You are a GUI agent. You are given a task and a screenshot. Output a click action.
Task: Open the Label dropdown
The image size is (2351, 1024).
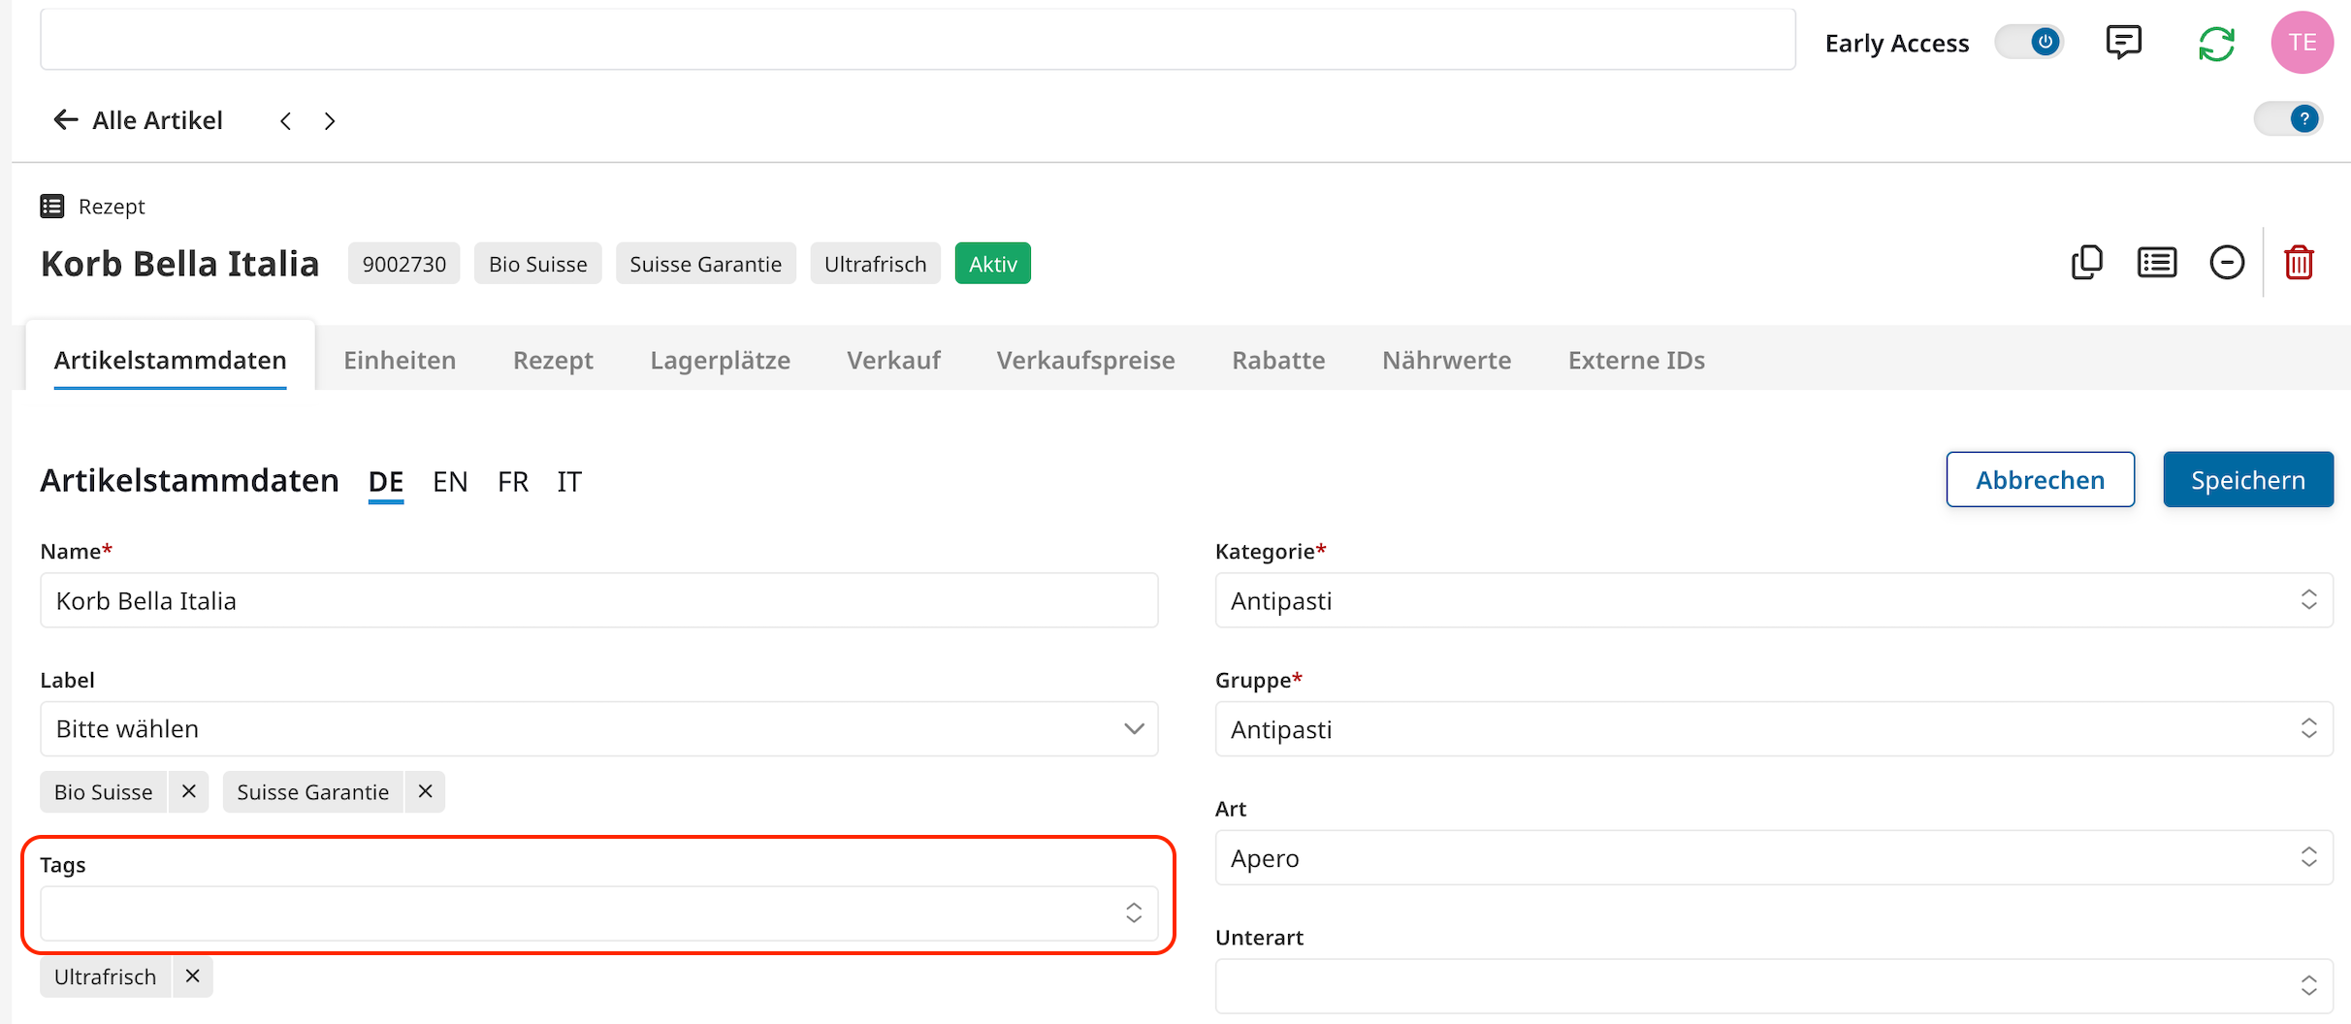[x=598, y=729]
